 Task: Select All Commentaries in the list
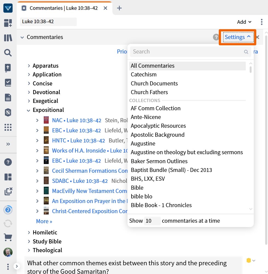187,66
